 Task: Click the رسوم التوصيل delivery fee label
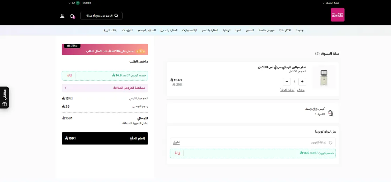[140, 107]
